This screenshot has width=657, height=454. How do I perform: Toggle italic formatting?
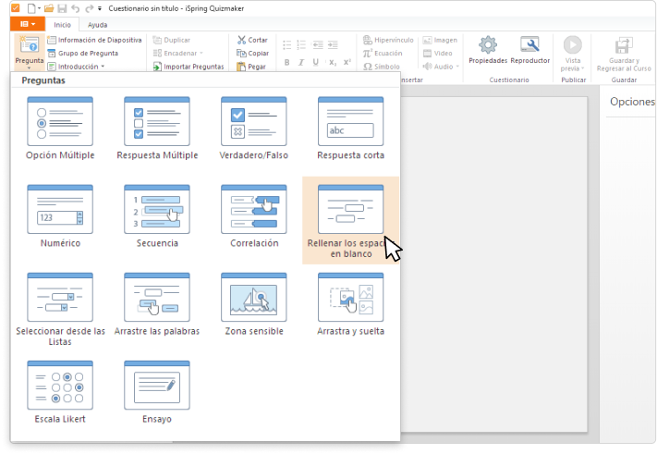tap(301, 63)
